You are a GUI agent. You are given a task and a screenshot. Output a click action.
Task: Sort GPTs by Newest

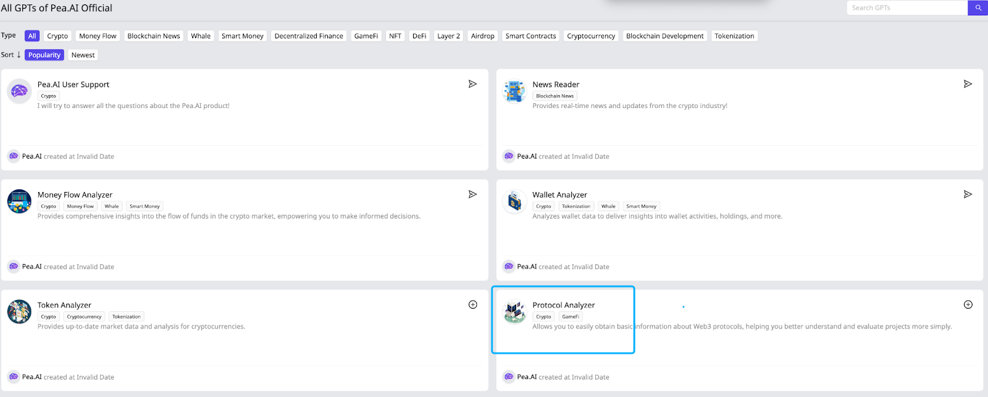83,55
